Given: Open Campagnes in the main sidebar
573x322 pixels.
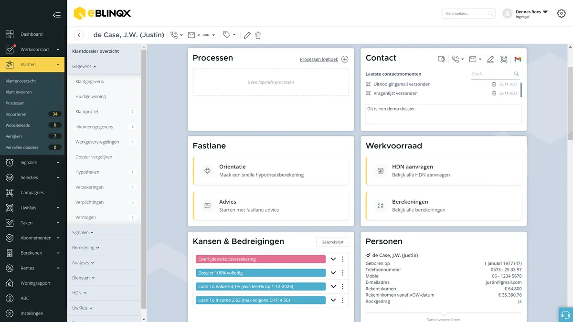Looking at the screenshot, I should 32,193.
